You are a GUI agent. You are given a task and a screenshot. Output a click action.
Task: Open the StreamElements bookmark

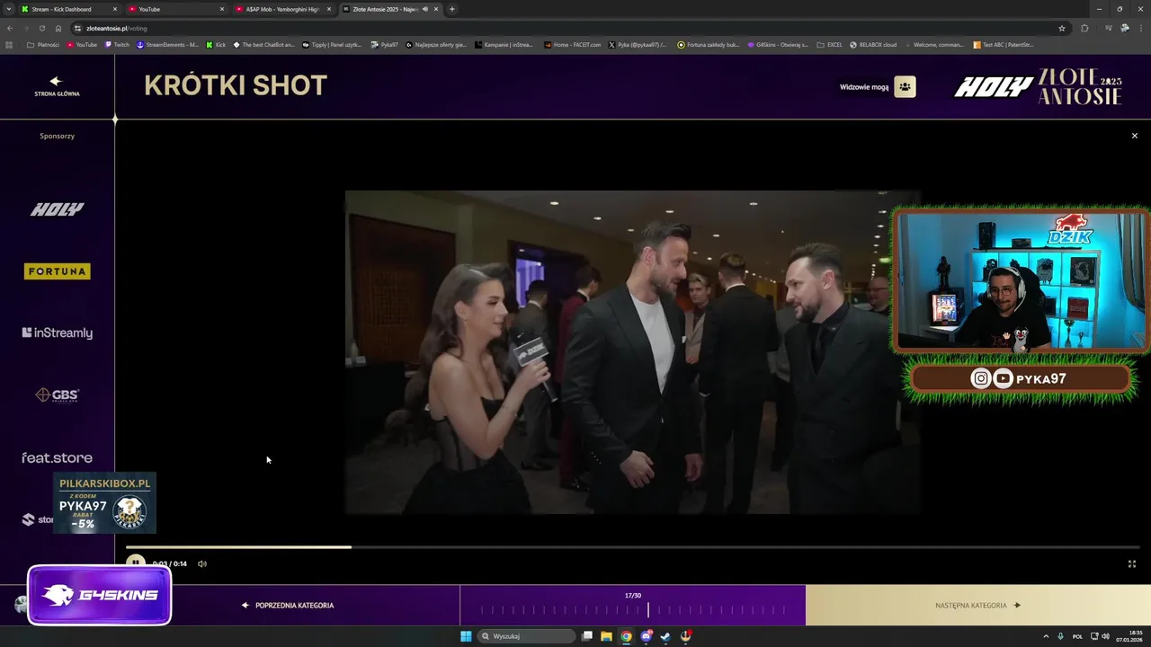pyautogui.click(x=167, y=44)
